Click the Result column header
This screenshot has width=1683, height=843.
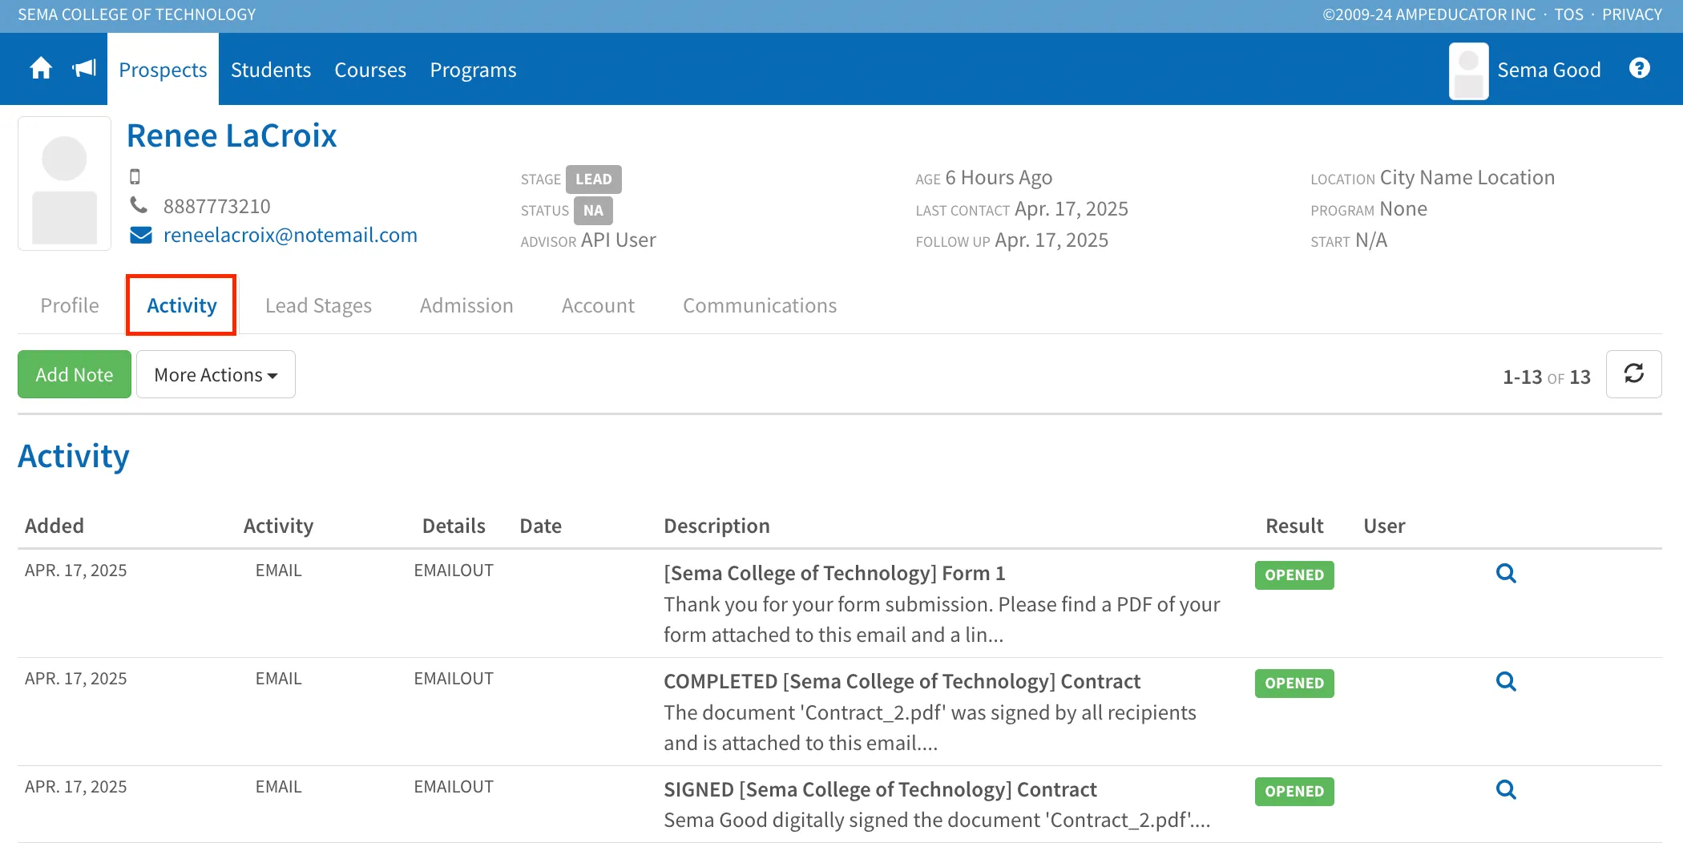tap(1294, 526)
